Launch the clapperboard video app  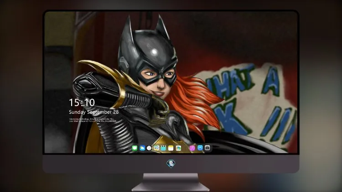point(163,148)
